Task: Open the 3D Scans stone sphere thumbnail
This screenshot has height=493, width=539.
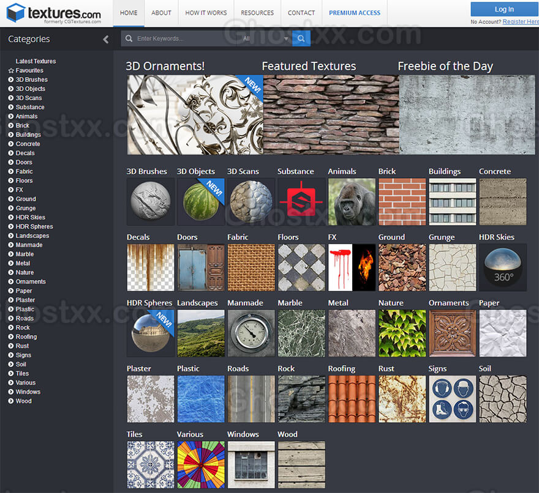Action: click(251, 202)
